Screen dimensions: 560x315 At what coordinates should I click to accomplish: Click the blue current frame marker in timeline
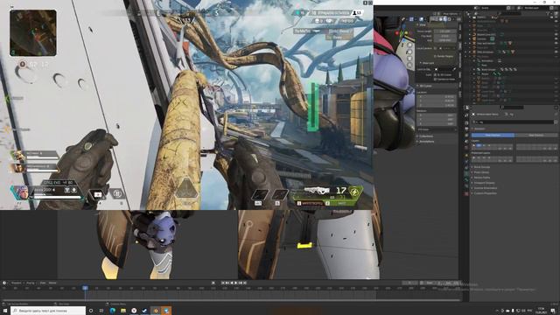point(85,288)
